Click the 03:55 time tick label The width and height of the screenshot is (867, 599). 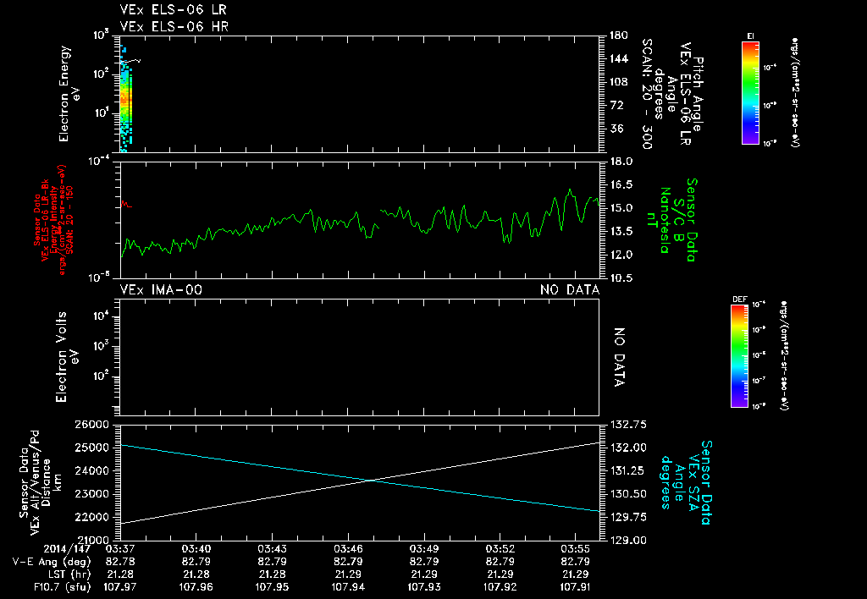[576, 549]
